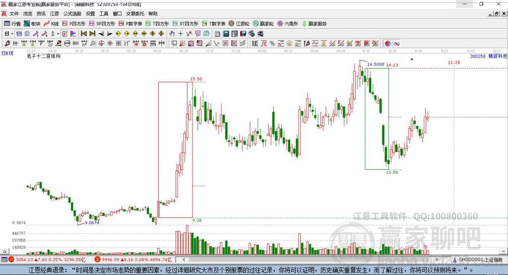Click the grid icon in status bar
This screenshot has height=275, width=508.
coord(4,260)
